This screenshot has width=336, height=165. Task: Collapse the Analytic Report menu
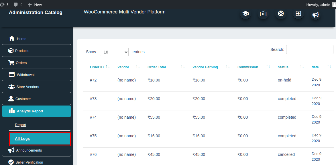[x=36, y=111]
